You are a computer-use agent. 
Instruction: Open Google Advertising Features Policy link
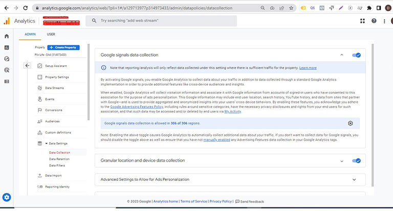137,107
